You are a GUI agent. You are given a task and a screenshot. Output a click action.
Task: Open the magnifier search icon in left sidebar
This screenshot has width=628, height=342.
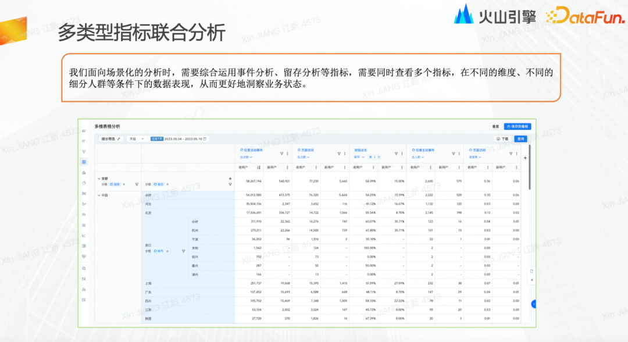[84, 268]
